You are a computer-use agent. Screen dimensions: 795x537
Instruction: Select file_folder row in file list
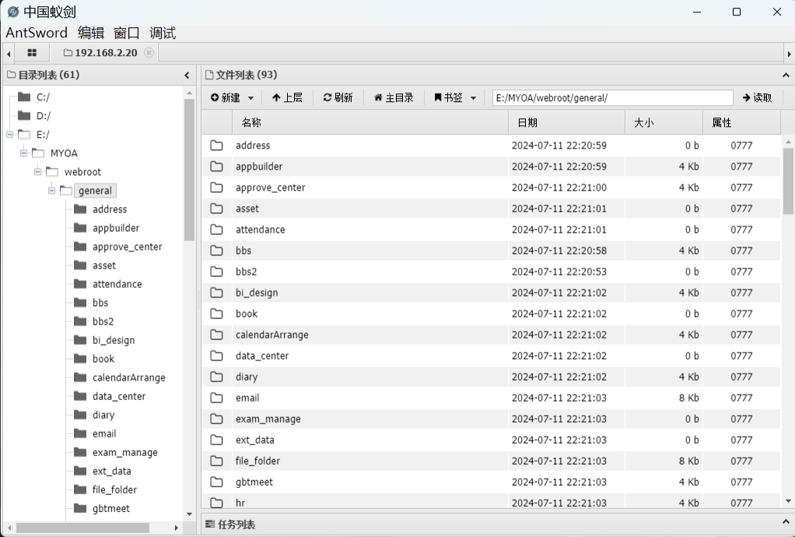[x=491, y=461]
